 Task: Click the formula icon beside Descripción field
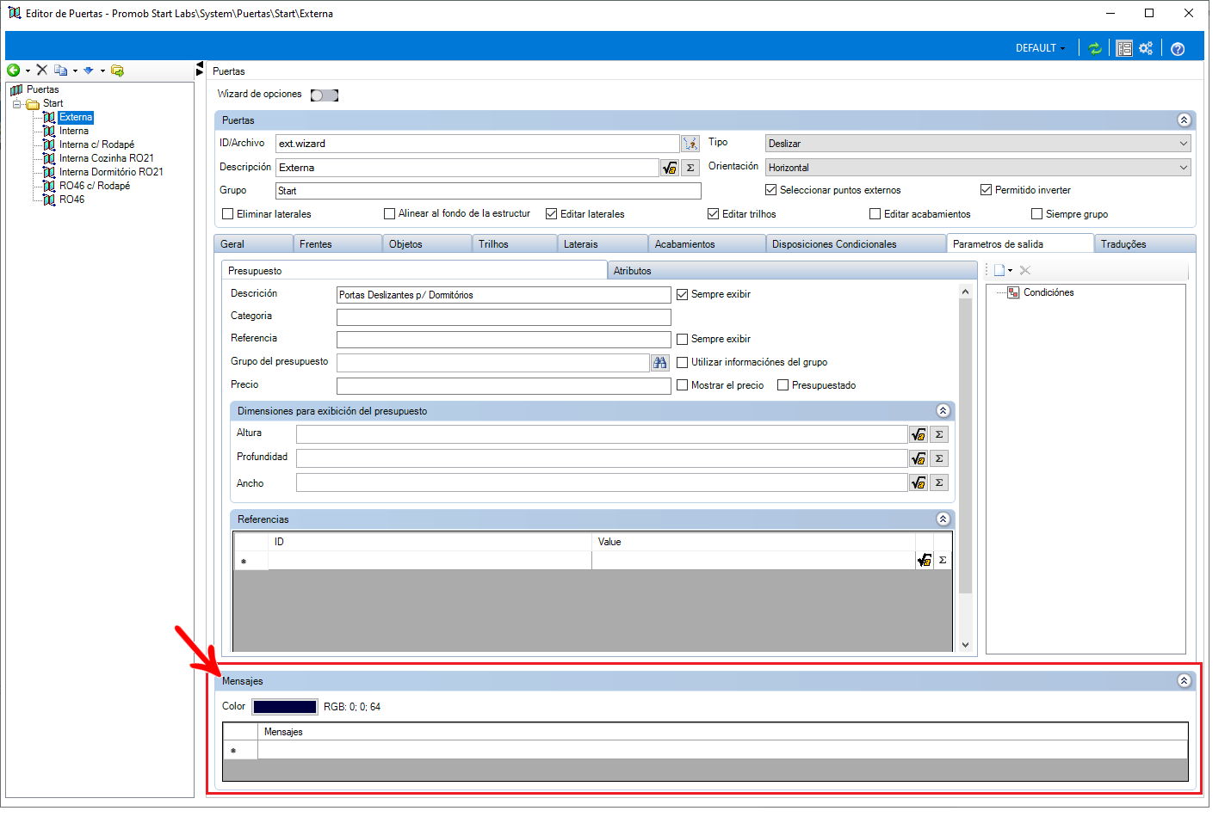(x=670, y=168)
